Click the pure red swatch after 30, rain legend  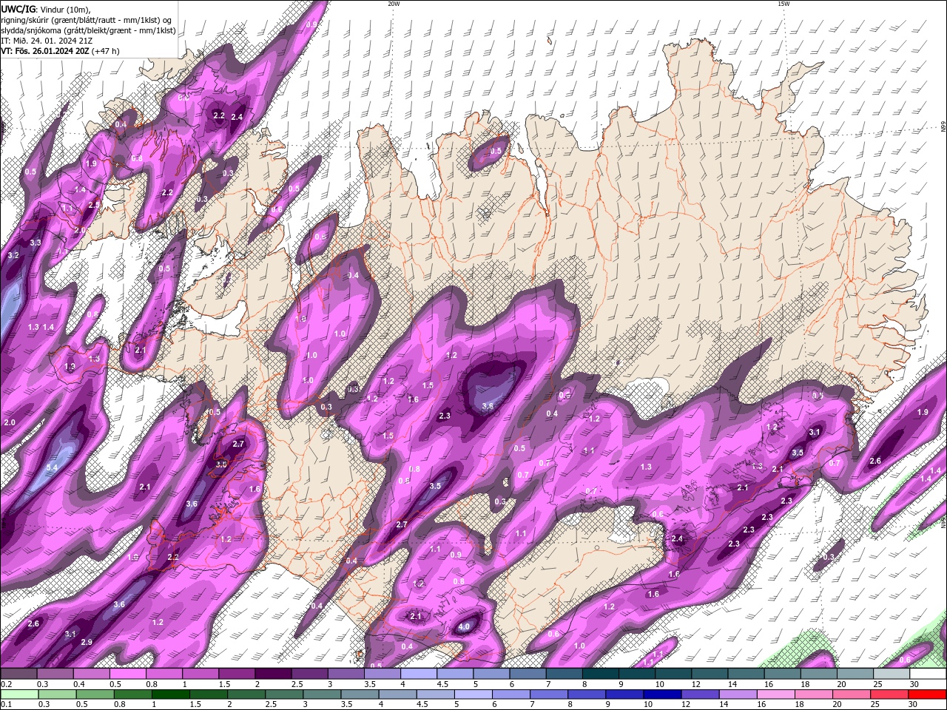point(928,694)
